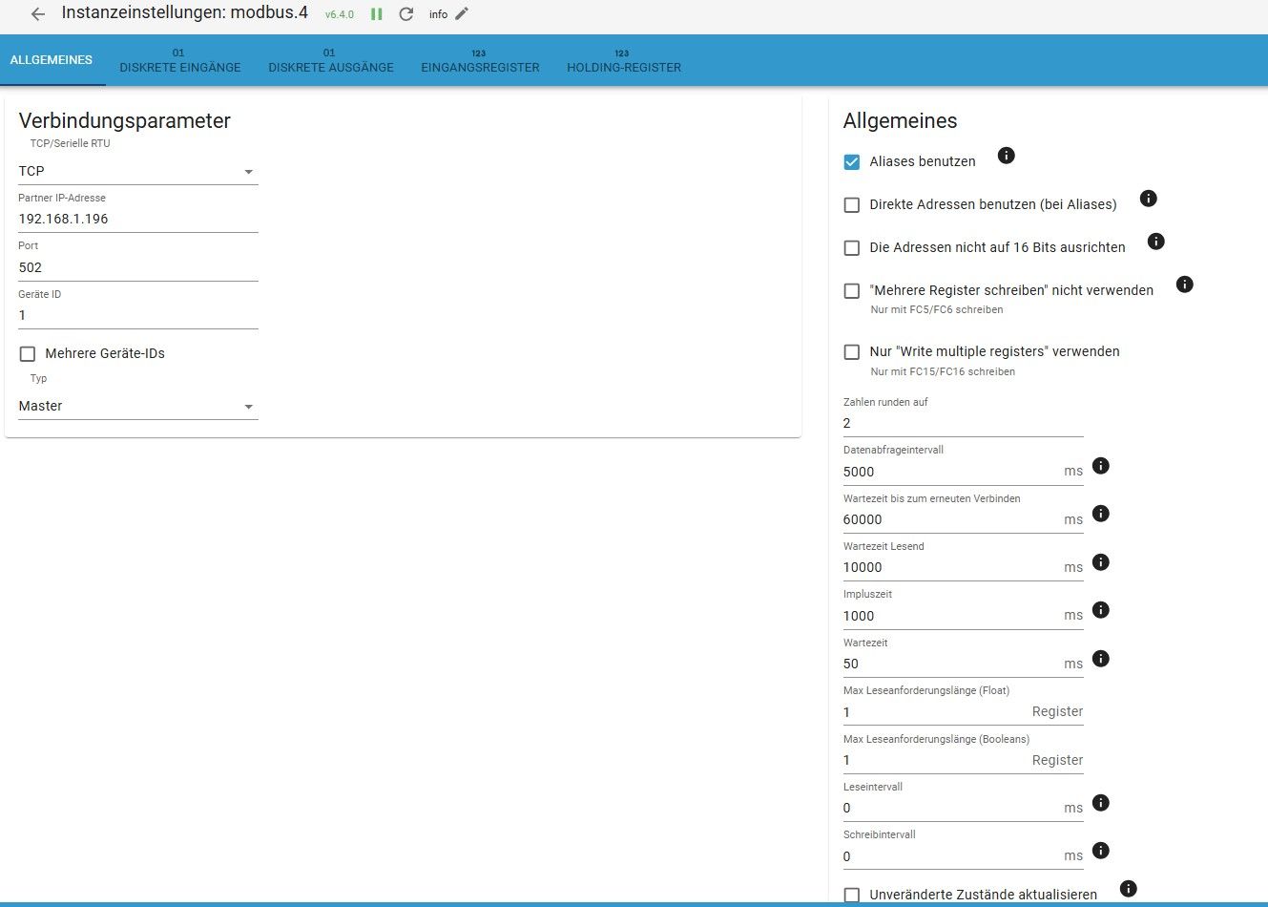This screenshot has width=1268, height=907.
Task: Check "Mehrere Register schreiben" nicht verwenden
Action: coord(852,290)
